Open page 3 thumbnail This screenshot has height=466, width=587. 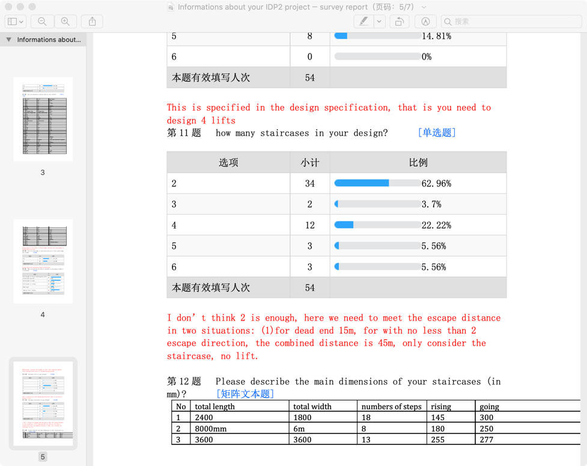[43, 119]
